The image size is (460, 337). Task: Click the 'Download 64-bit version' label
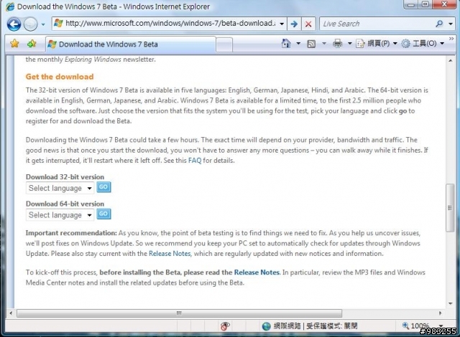65,204
